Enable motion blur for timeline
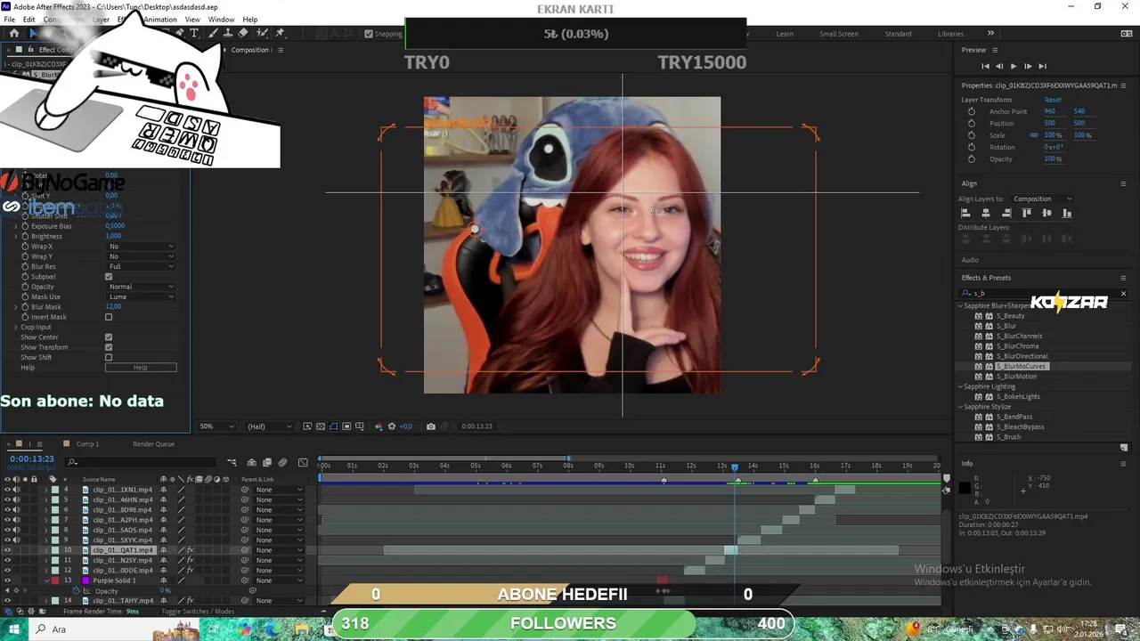The height and width of the screenshot is (641, 1140). coord(282,462)
